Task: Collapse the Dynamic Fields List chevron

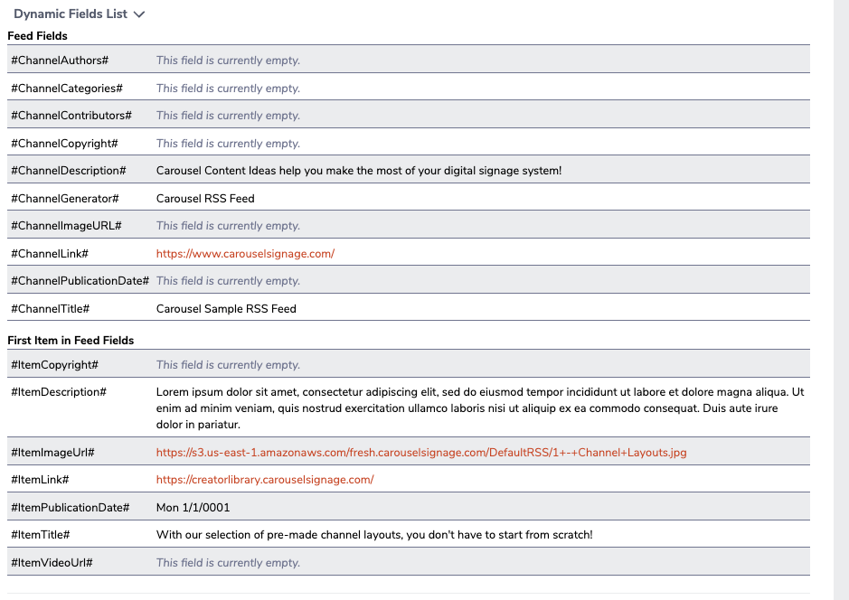Action: 139,14
